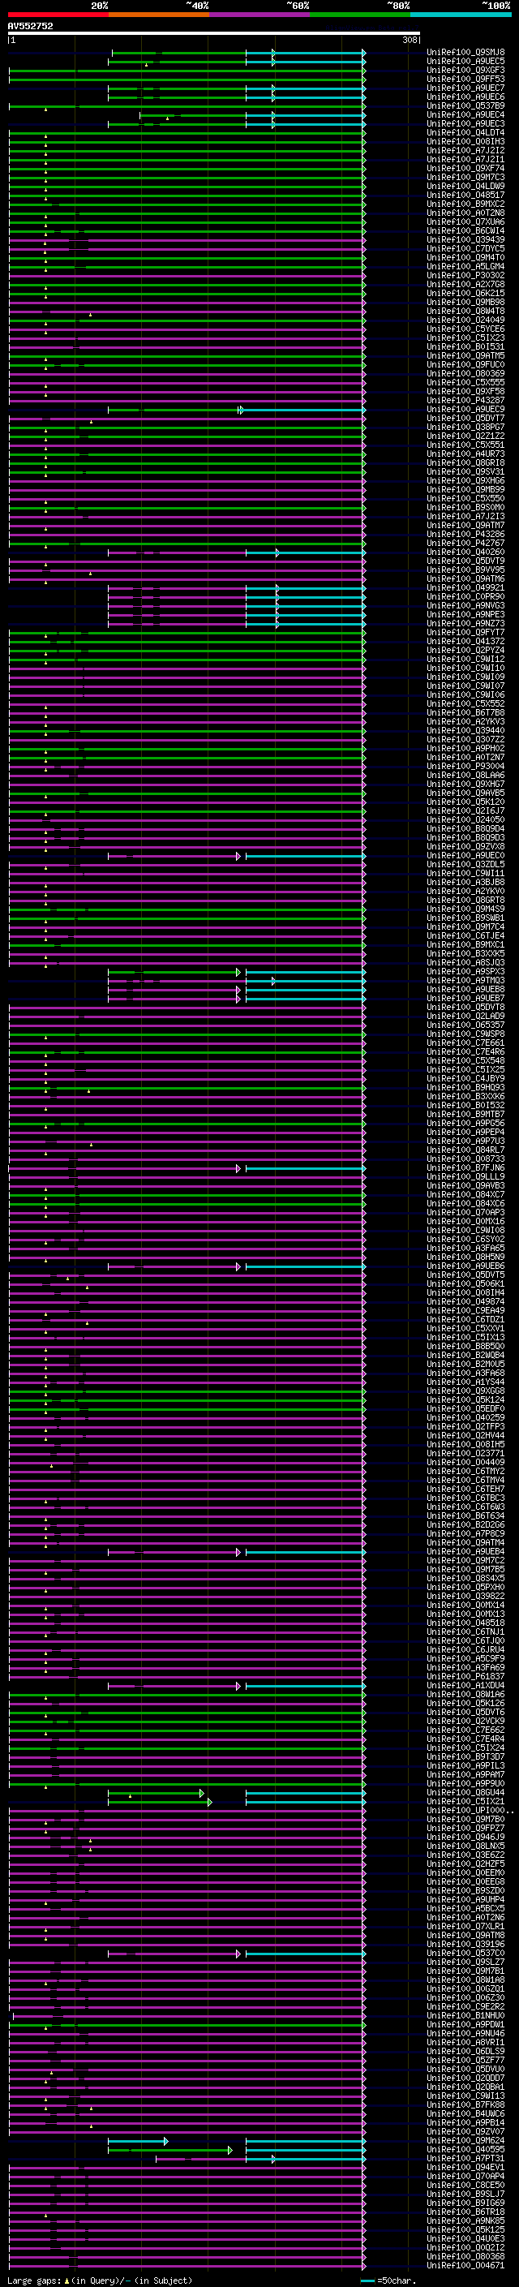Select the UniRef100_A9TMQ3 label
The height and width of the screenshot is (2287, 519).
pyautogui.click(x=465, y=980)
